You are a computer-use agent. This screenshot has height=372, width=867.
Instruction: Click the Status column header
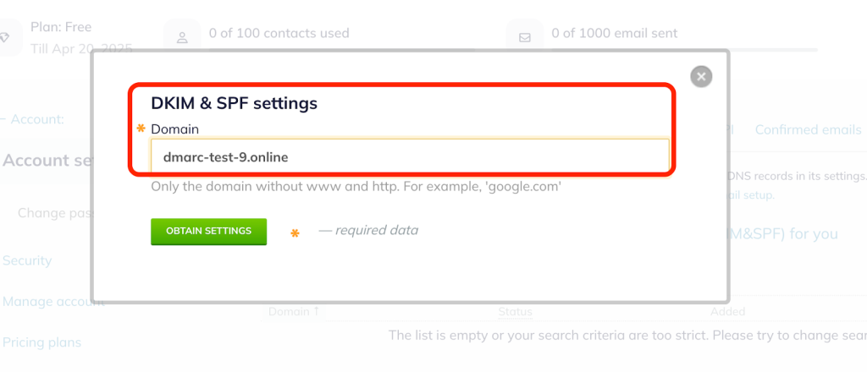(515, 312)
